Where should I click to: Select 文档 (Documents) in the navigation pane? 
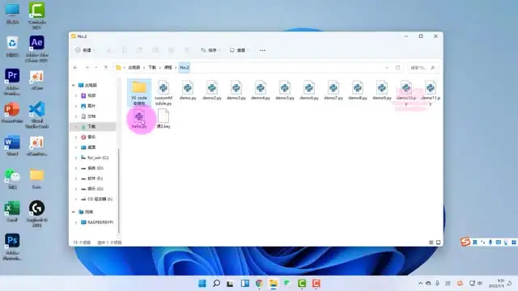(92, 116)
